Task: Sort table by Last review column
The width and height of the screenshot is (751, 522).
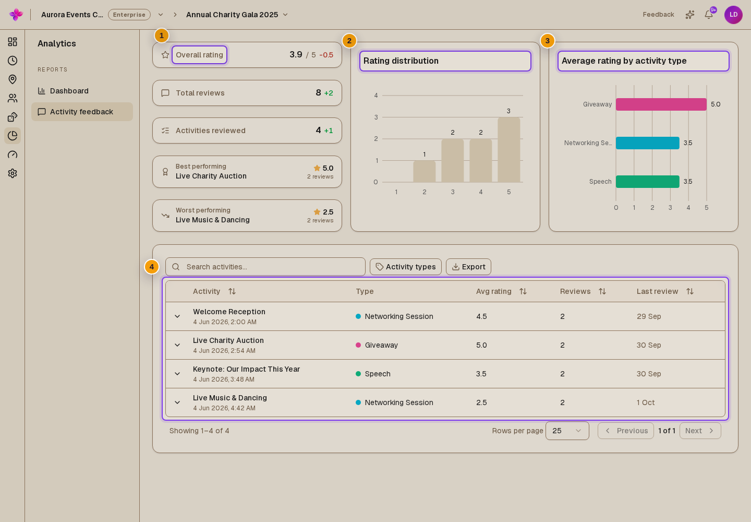Action: coord(690,291)
